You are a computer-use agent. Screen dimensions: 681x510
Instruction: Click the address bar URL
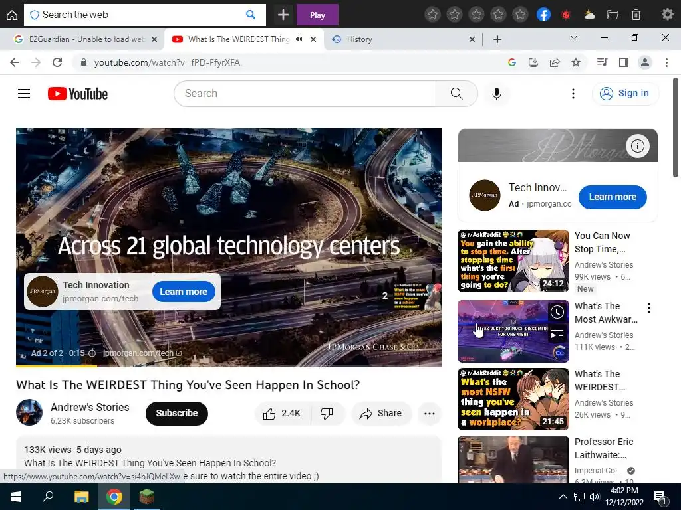167,62
